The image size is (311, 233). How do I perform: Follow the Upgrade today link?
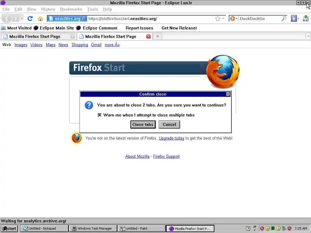[x=171, y=138]
